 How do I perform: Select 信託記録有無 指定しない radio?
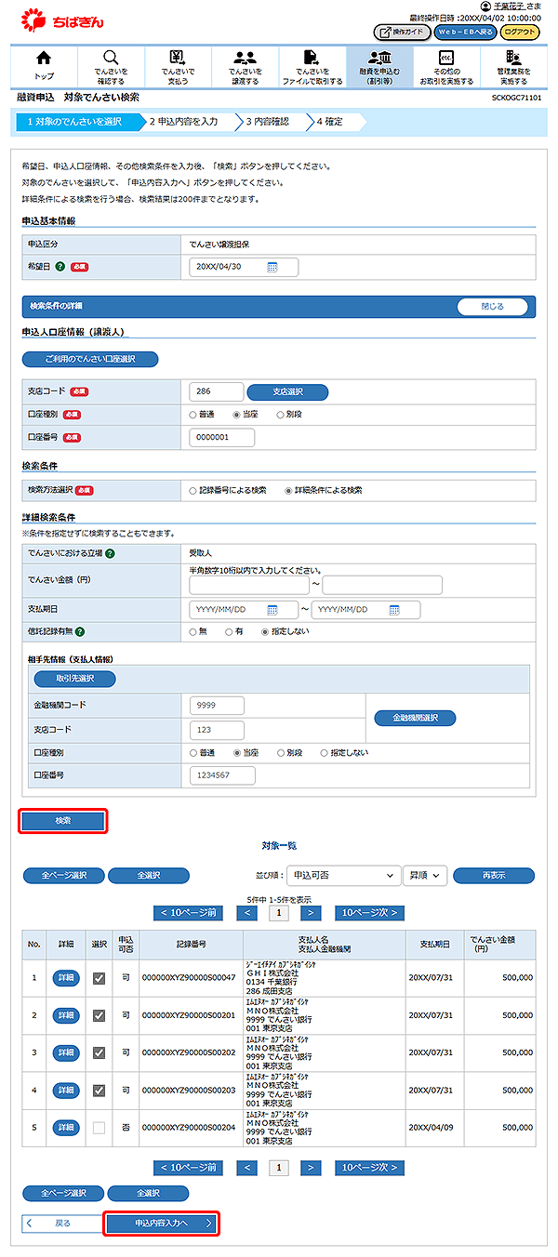(x=264, y=631)
